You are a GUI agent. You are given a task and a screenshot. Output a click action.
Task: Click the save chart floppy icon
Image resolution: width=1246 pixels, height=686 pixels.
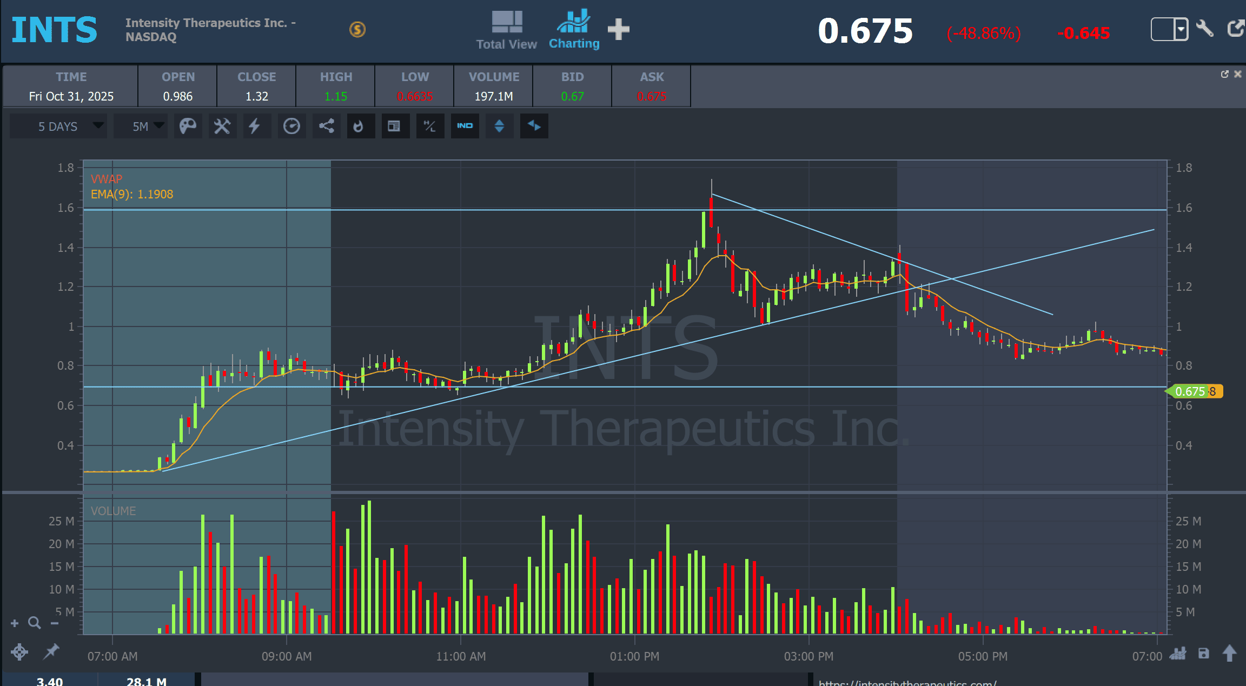tap(1203, 654)
